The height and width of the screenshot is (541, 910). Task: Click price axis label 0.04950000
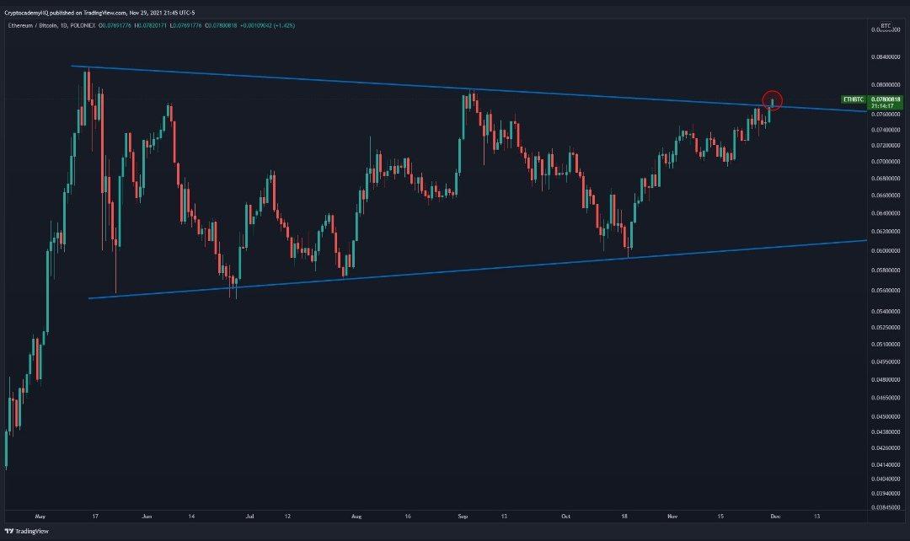coord(886,362)
